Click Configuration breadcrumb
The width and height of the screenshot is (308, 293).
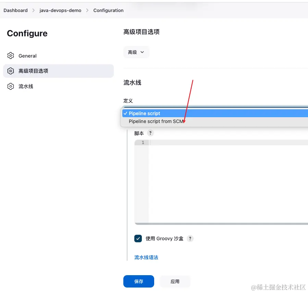108,10
